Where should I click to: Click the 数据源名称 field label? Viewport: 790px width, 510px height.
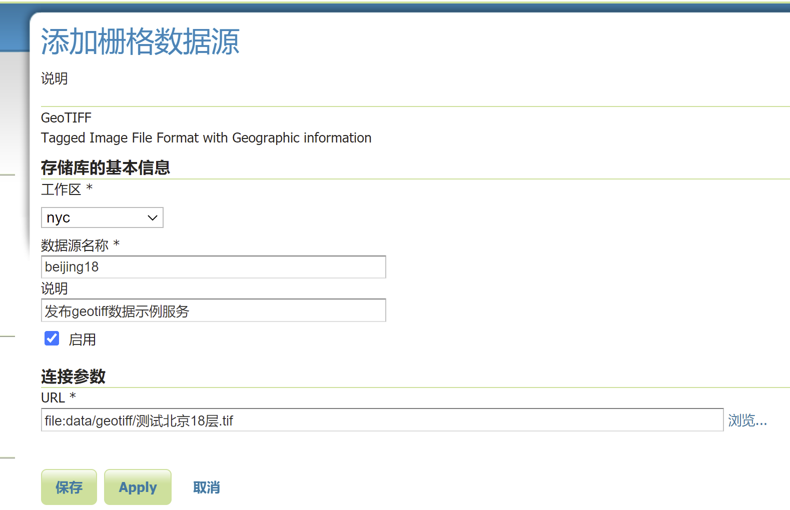click(75, 245)
